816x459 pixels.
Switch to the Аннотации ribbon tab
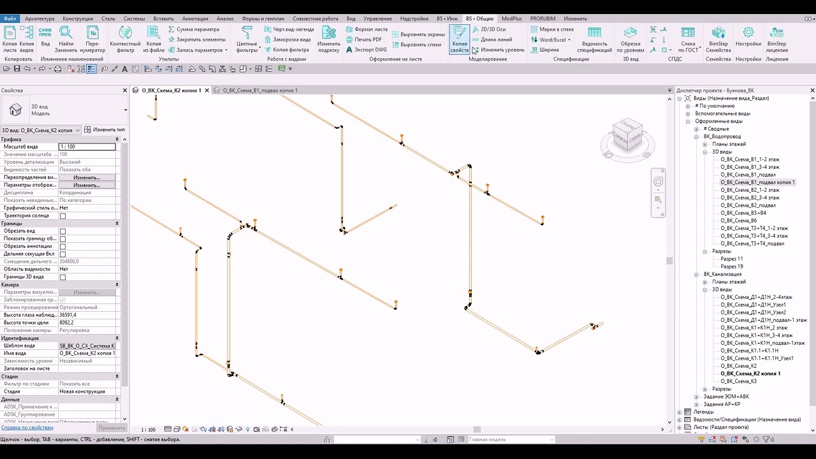[x=195, y=19]
